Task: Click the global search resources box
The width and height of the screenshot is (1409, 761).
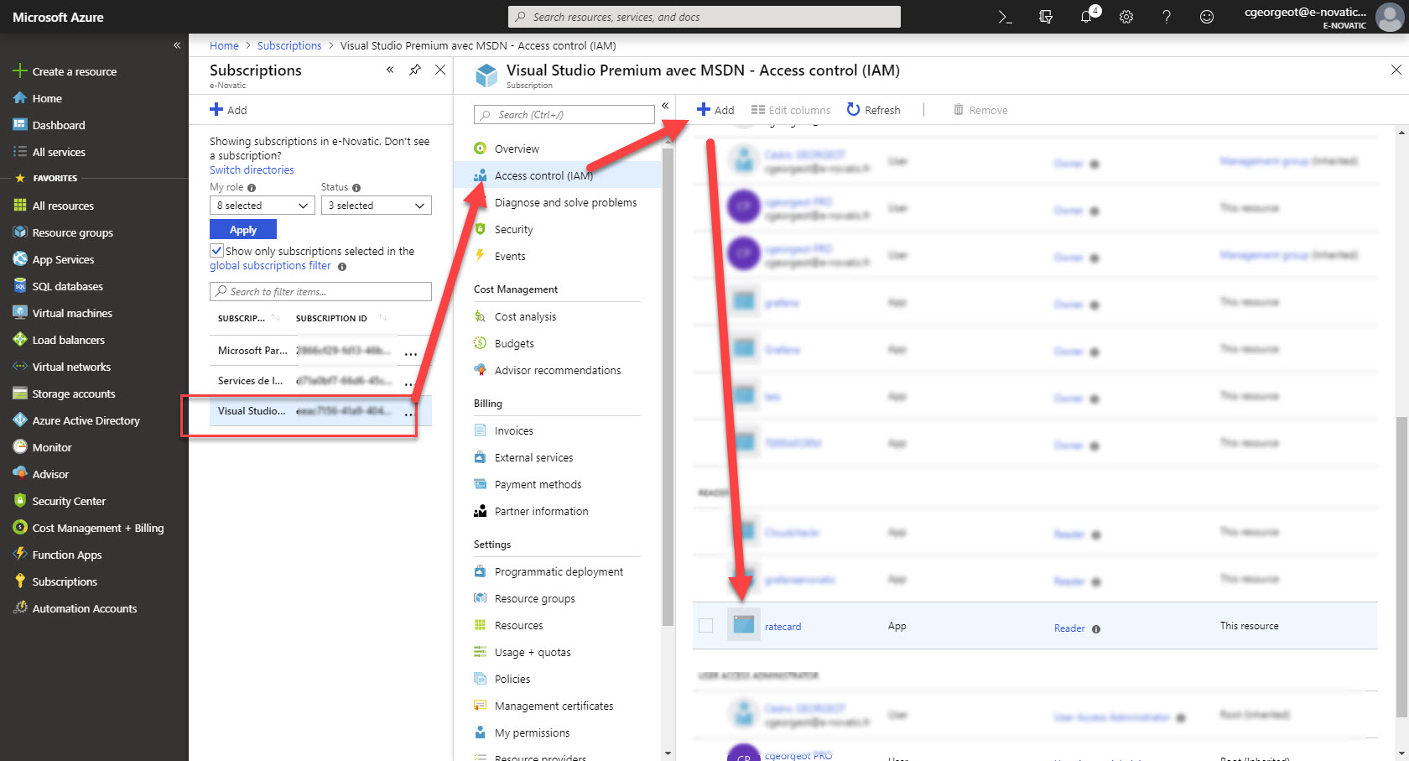Action: [704, 17]
